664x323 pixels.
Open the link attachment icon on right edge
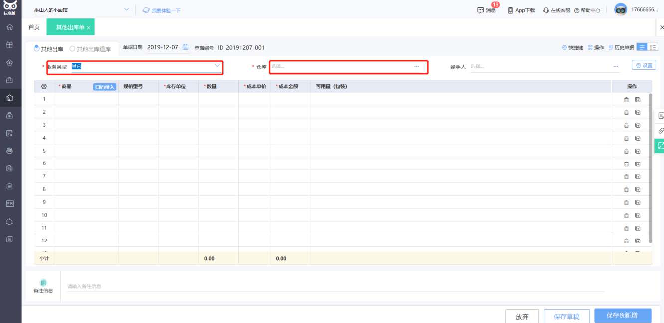(x=660, y=131)
